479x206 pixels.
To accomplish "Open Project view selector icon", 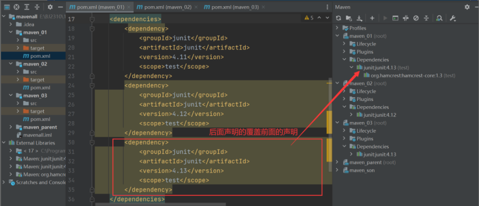I will [7, 7].
